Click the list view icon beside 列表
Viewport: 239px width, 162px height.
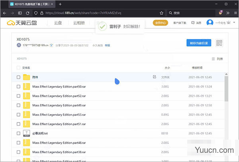(x=213, y=59)
